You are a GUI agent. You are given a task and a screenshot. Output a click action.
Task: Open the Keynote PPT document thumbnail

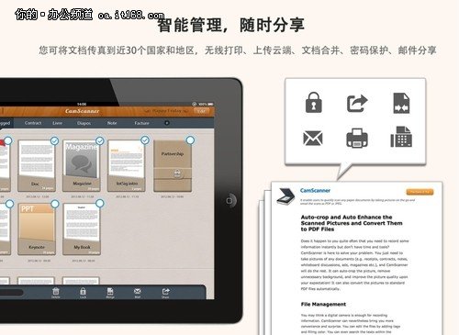[x=37, y=229]
